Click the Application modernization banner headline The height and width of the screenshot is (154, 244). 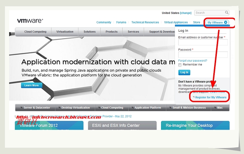(98, 62)
